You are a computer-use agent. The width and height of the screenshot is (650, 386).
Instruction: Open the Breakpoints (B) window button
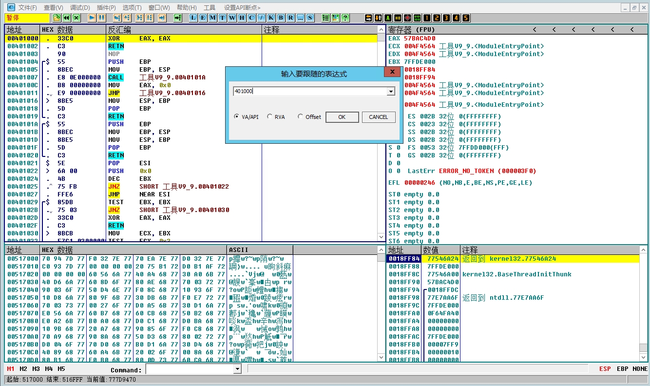[x=281, y=18]
